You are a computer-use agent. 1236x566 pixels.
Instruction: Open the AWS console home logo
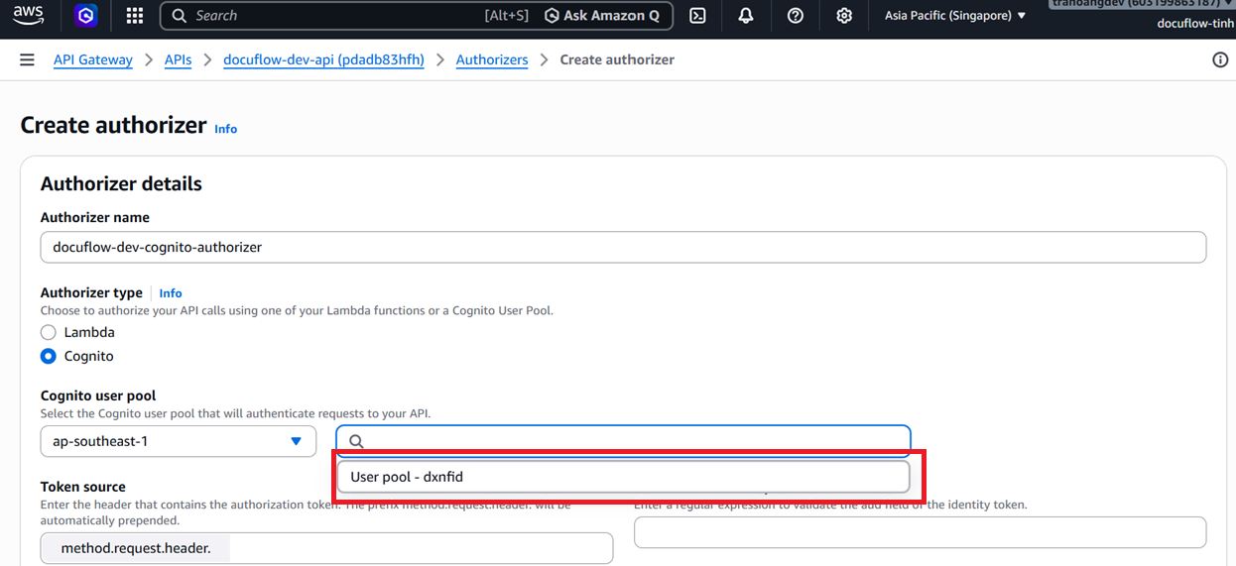coord(29,15)
